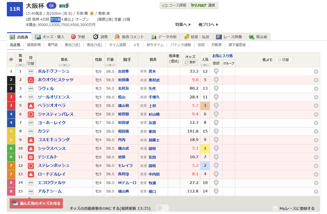Switch to 調教 tab

pos(101,37)
